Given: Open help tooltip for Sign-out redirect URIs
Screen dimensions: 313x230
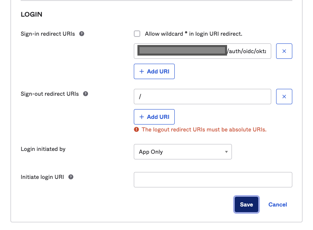Looking at the screenshot, I should point(86,94).
